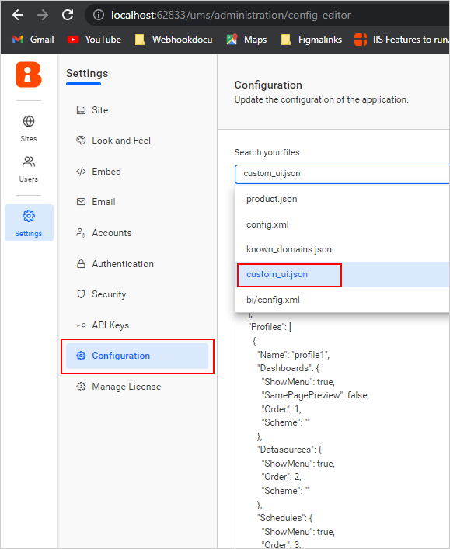Click the Configuration page heading
Image resolution: width=450 pixels, height=549 pixels.
point(268,85)
